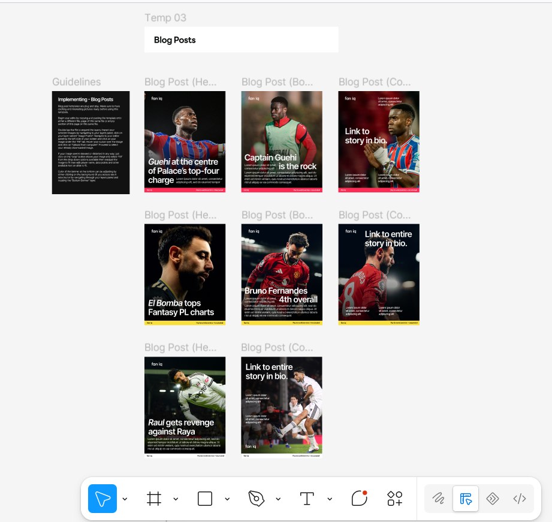Click Blog Post (Bo... label above Bruno Fernandes

coord(277,215)
